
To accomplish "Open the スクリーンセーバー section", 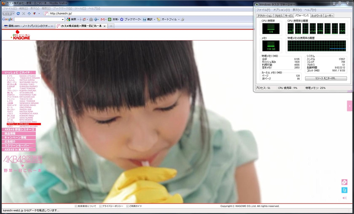I will [19, 146].
